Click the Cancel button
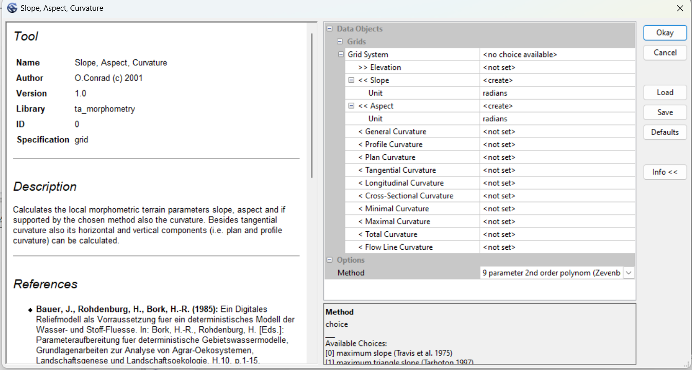The height and width of the screenshot is (370, 692). (665, 52)
